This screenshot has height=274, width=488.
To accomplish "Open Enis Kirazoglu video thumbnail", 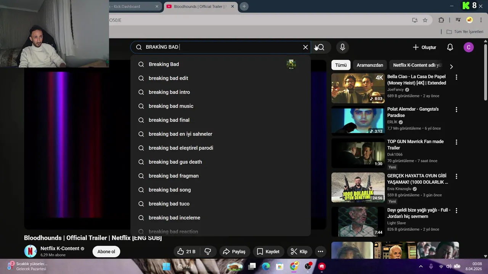I will click(x=358, y=187).
